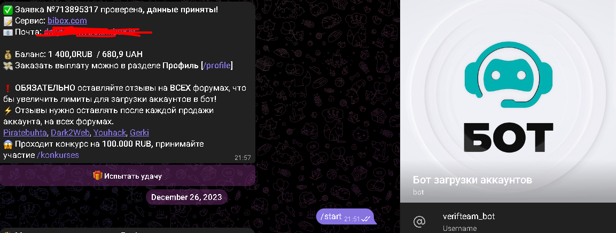
Task: Click the screaming face emoji before Проходит конкурс
Action: tap(8, 144)
